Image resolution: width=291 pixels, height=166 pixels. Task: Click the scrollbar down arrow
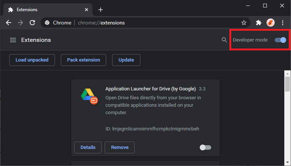click(x=287, y=163)
